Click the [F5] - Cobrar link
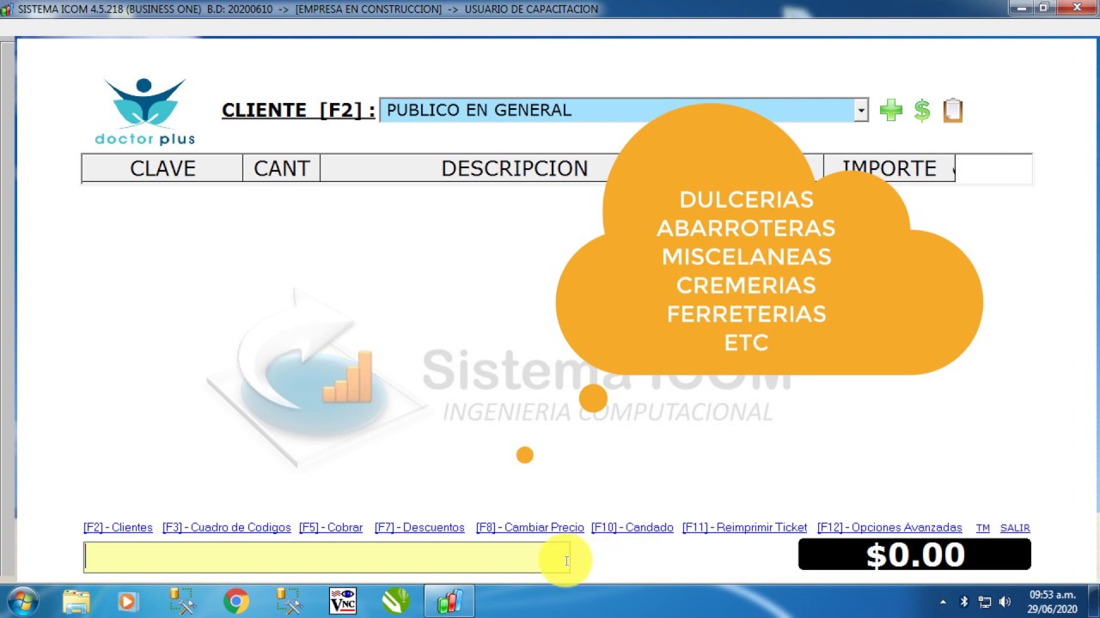The image size is (1100, 618). 331,528
